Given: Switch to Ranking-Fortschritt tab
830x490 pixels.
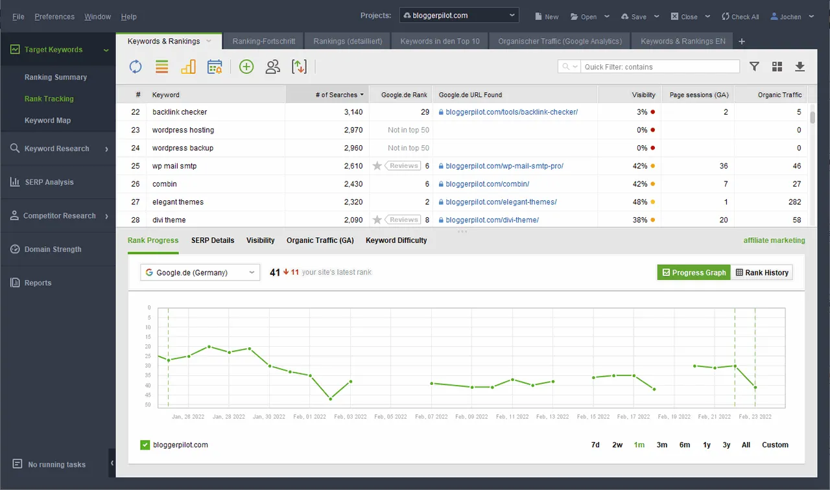Looking at the screenshot, I should tap(264, 41).
